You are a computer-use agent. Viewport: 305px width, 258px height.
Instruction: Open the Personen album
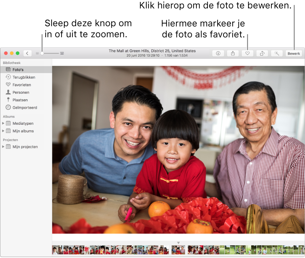click(x=21, y=92)
